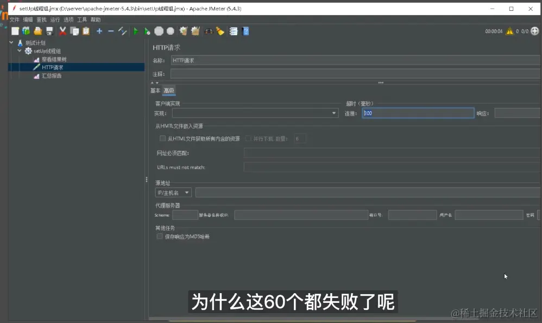Click the Paste clipboard icon
The width and height of the screenshot is (542, 323).
coord(86,31)
